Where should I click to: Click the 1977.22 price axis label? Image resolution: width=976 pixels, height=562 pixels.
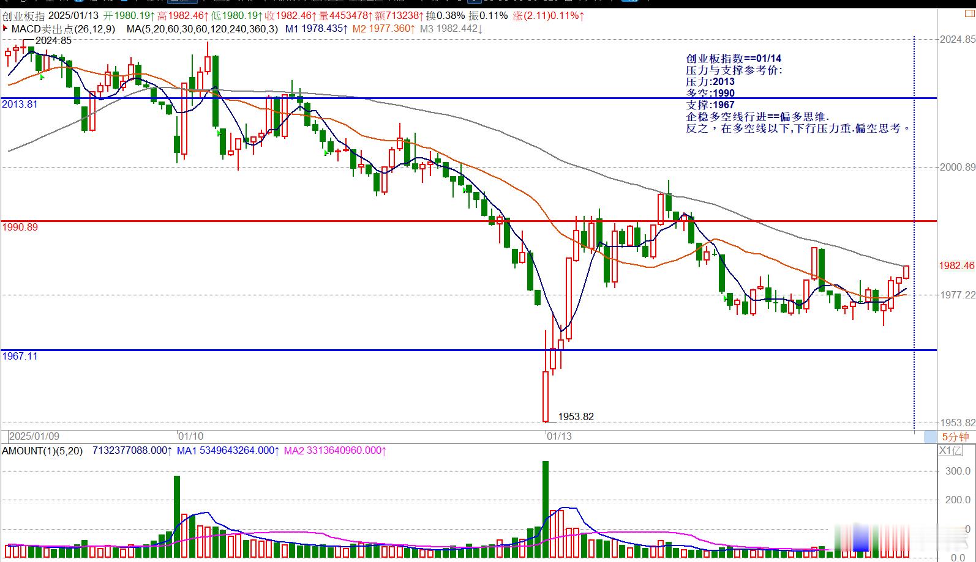click(x=957, y=295)
